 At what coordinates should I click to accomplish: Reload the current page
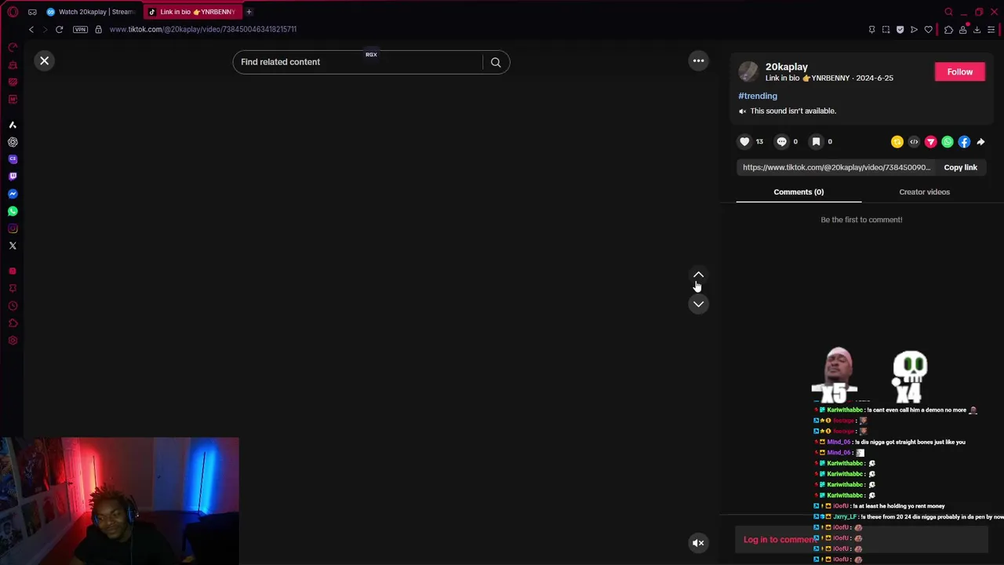pos(59,29)
